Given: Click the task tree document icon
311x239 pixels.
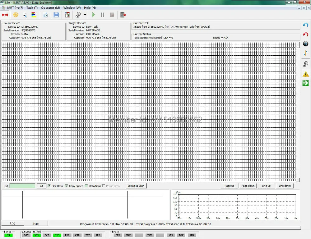Looking at the screenshot, I should (67, 15).
